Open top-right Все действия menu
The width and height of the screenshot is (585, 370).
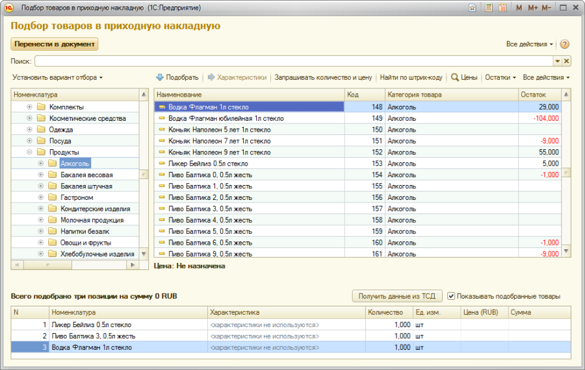pyautogui.click(x=529, y=44)
